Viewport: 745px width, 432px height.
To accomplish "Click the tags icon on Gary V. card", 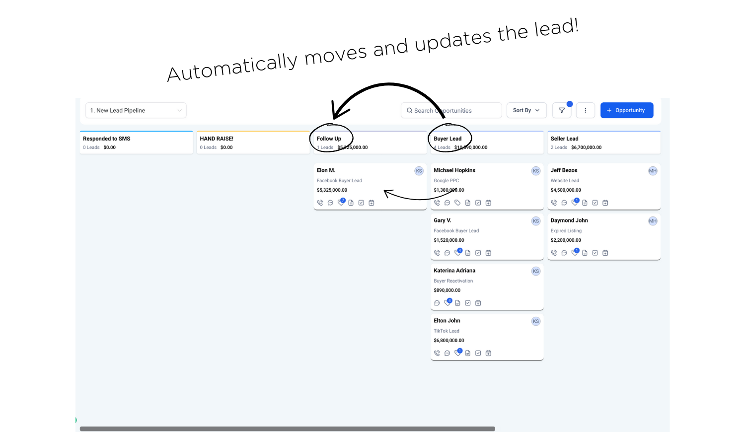I will click(457, 253).
